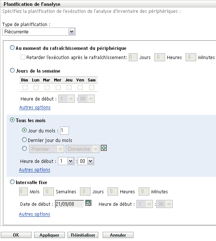This screenshot has height=241, width=216.
Task: Tick the Ven weekday checkbox
Action: click(x=80, y=88)
